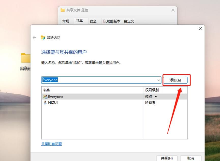Click the back arrow in 网络访问 dialog
220x161 pixels.
click(34, 37)
